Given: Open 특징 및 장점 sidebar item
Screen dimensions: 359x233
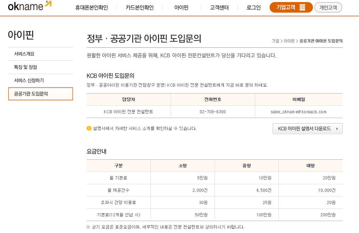Looking at the screenshot, I should [41, 67].
